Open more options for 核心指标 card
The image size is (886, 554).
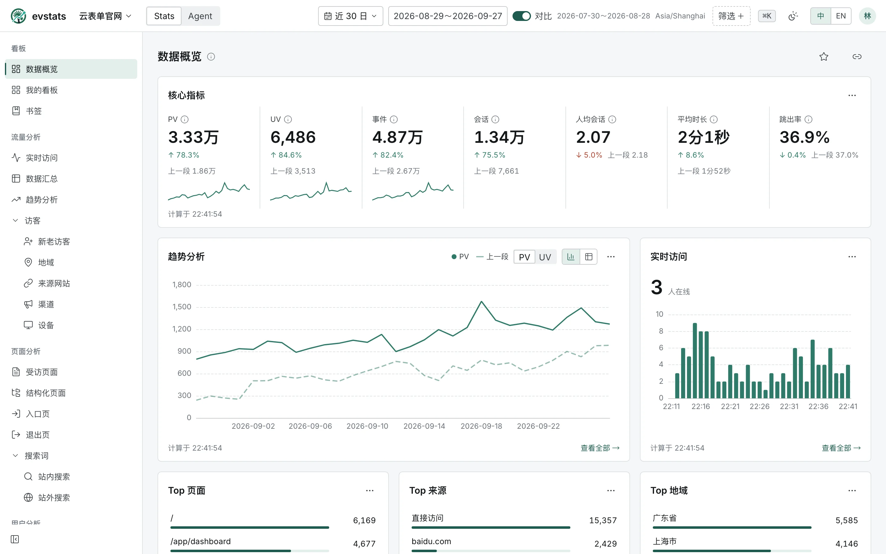(x=852, y=96)
